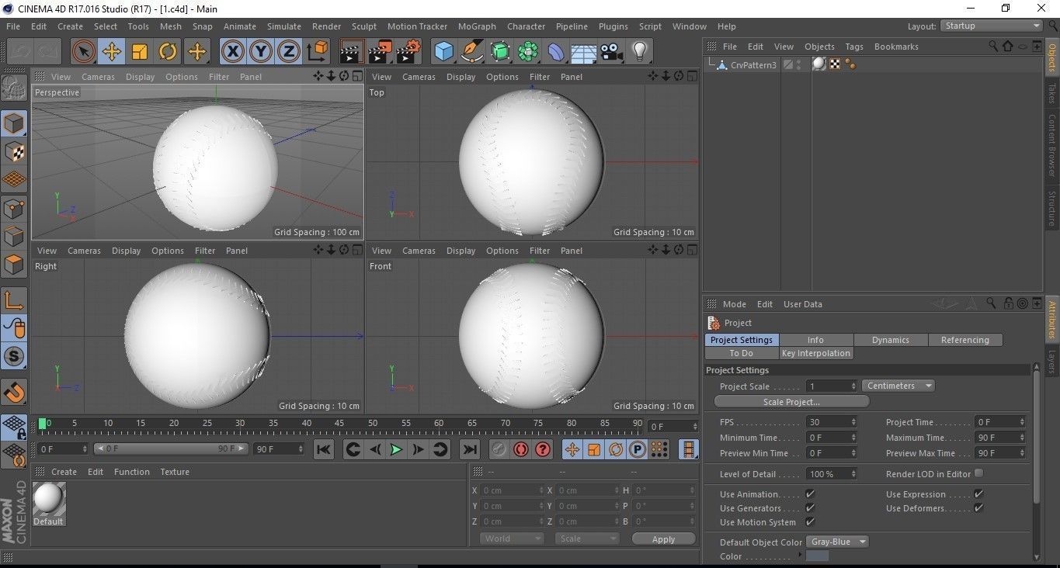This screenshot has width=1060, height=568.
Task: Add a Camera object
Action: click(x=612, y=52)
